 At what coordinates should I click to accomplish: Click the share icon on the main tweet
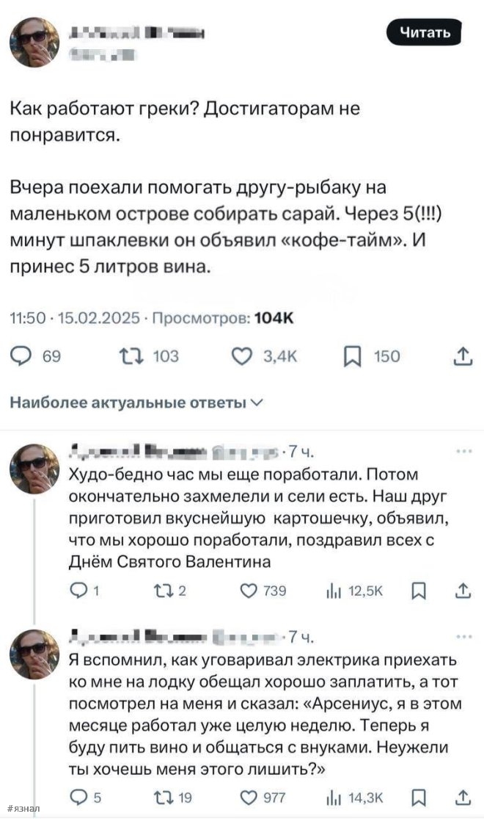click(462, 356)
